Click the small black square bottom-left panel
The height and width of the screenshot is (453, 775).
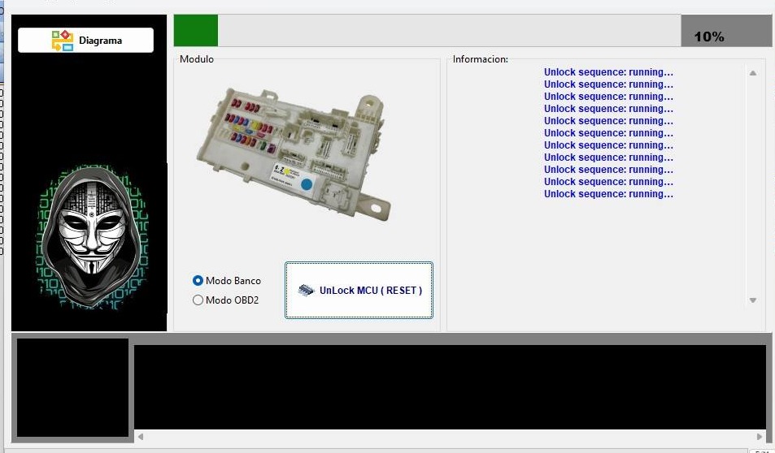72,387
